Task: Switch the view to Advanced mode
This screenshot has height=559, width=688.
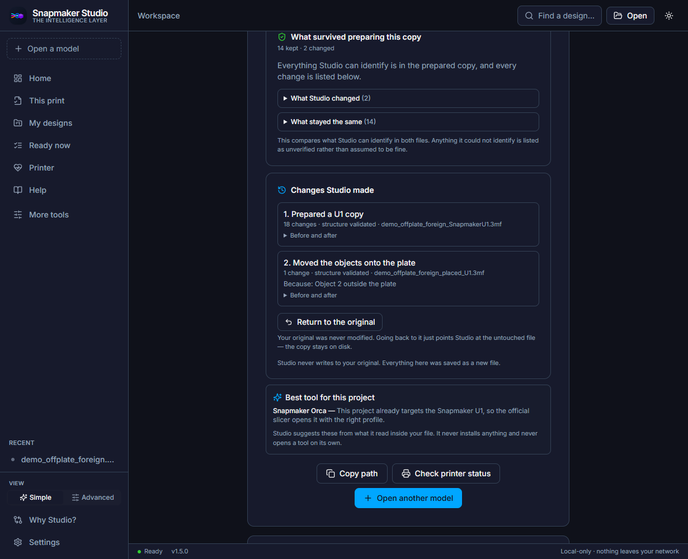Action: point(93,498)
